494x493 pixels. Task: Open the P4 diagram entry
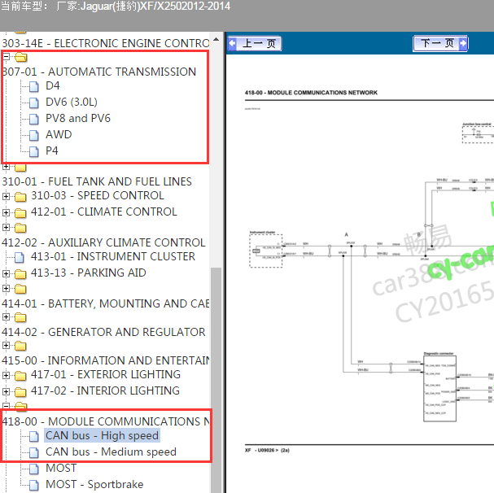tap(51, 151)
